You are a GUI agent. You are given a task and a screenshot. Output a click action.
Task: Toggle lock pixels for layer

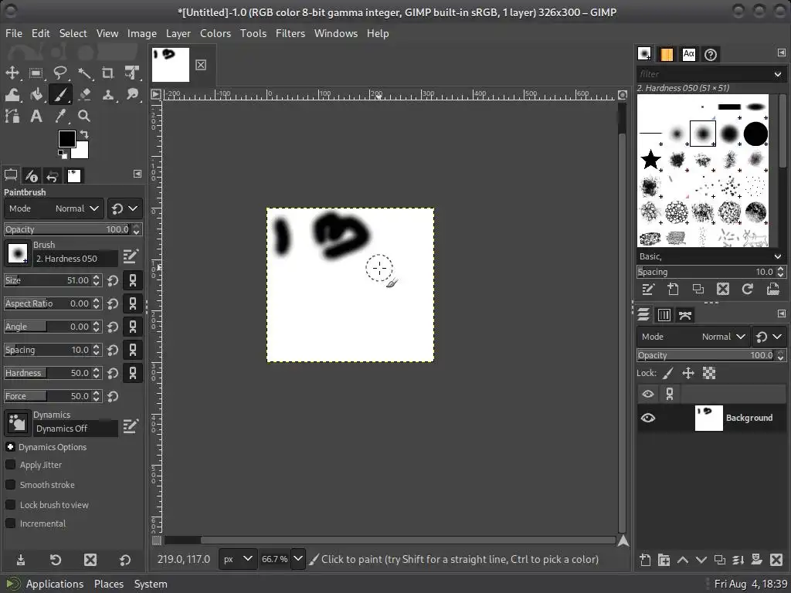[x=668, y=373]
